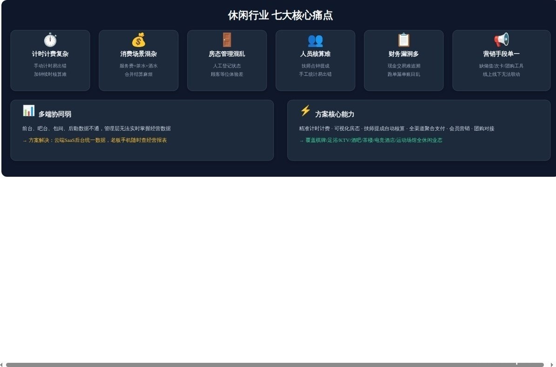This screenshot has height=367, width=556.
Task: Click the stopwatch icon above 计时计费复杂
Action: click(50, 40)
